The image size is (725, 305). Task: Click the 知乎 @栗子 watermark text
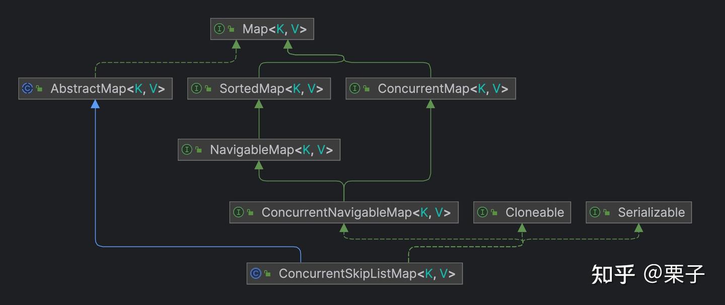(x=647, y=273)
